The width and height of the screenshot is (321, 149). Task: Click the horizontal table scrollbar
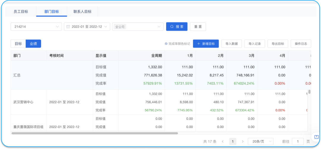95,133
